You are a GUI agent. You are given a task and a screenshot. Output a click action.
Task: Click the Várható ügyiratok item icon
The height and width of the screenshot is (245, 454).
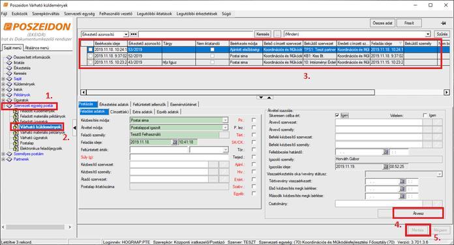[16, 137]
